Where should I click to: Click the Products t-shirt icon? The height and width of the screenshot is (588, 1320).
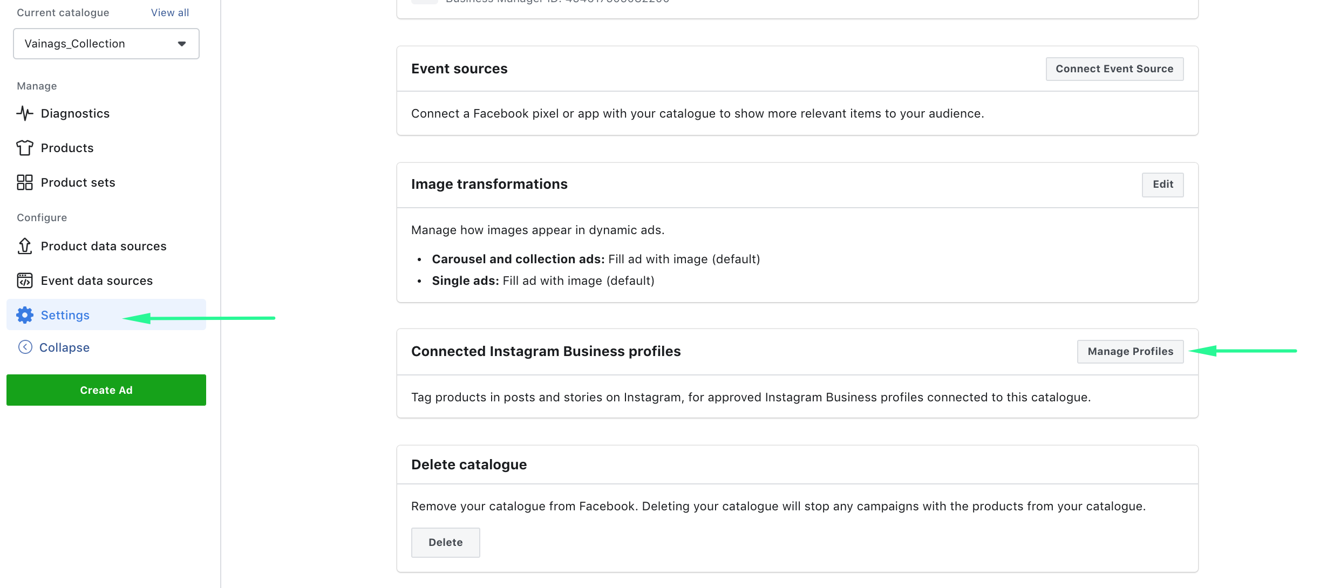click(25, 148)
